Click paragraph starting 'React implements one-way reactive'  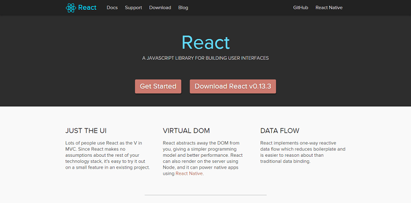point(303,152)
